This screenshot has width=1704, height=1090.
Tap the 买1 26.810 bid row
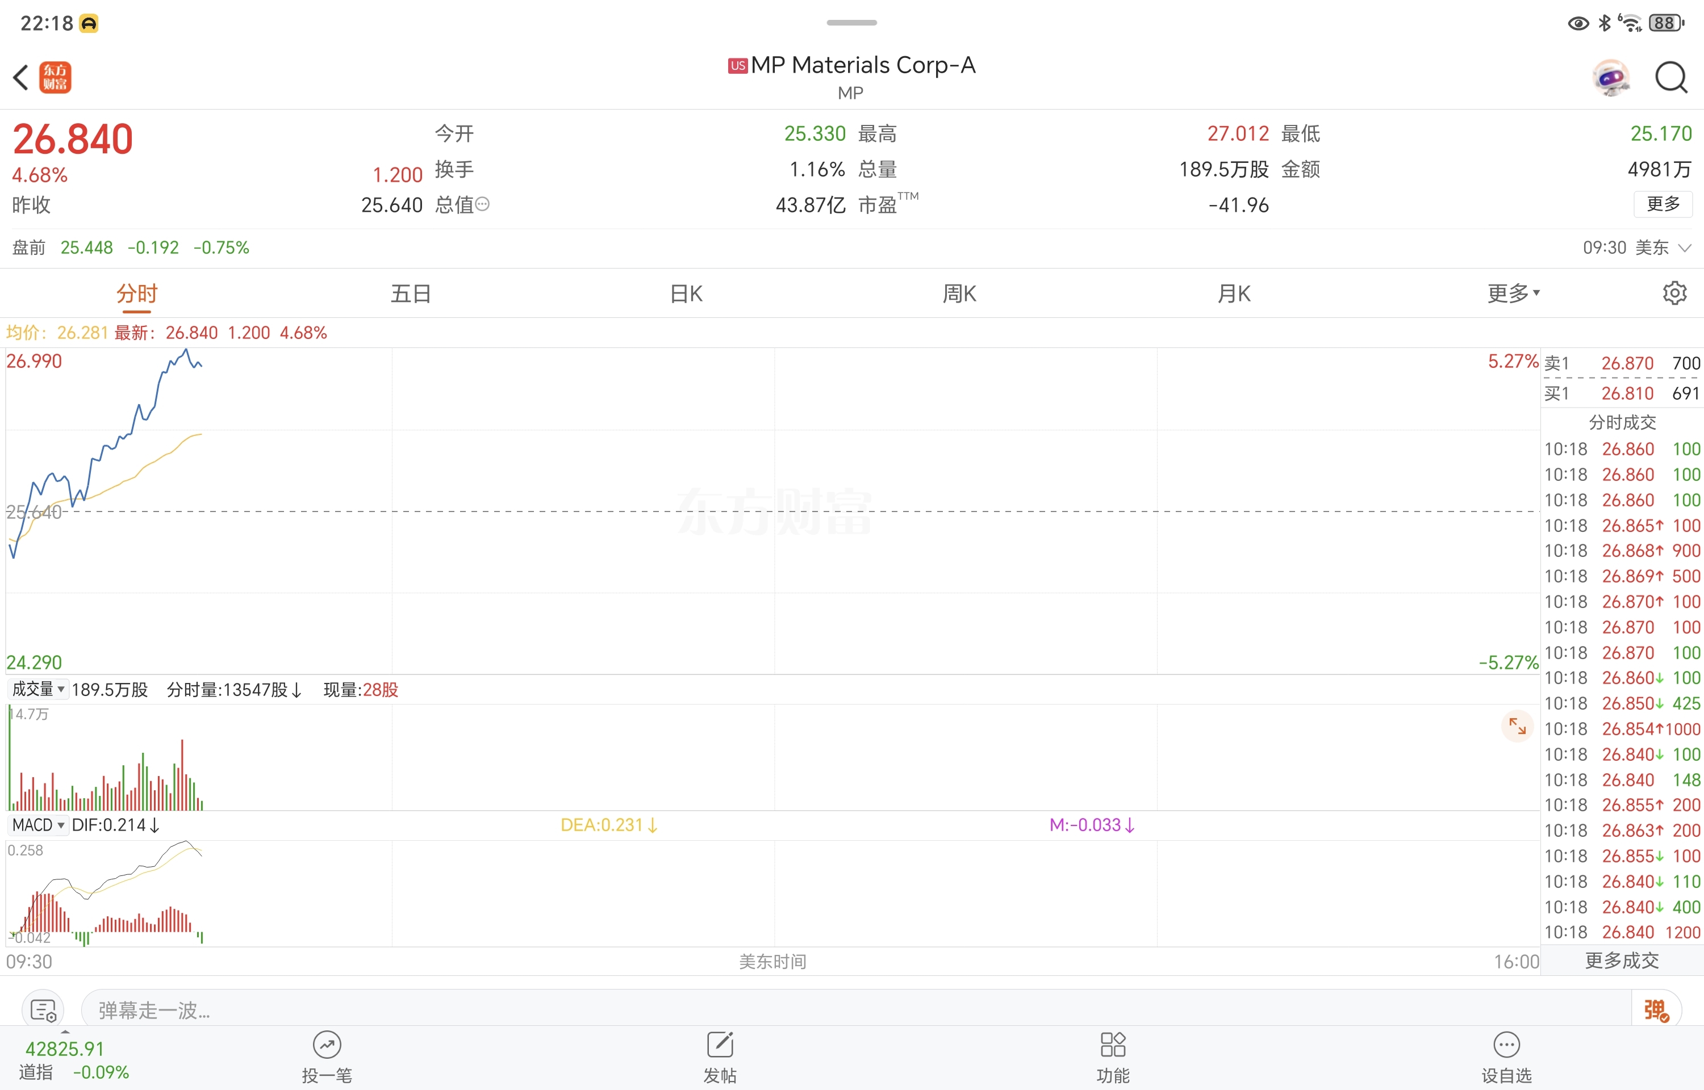click(1622, 393)
